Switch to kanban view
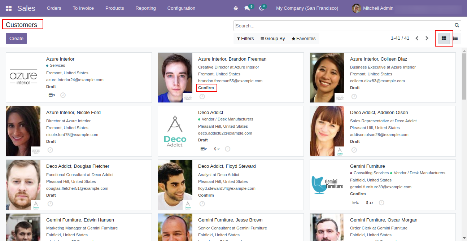 click(x=444, y=38)
